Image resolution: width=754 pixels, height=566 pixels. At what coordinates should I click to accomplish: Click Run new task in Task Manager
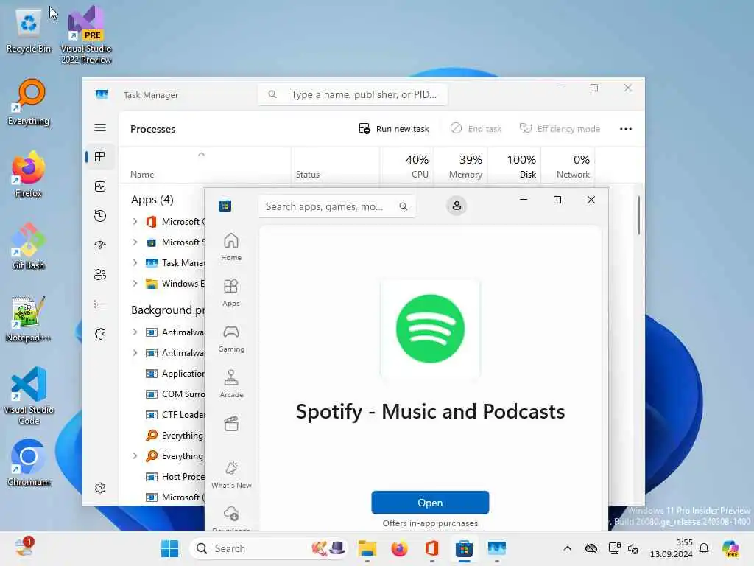(394, 128)
